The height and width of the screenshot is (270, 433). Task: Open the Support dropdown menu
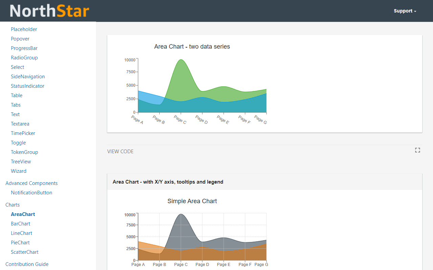[405, 10]
